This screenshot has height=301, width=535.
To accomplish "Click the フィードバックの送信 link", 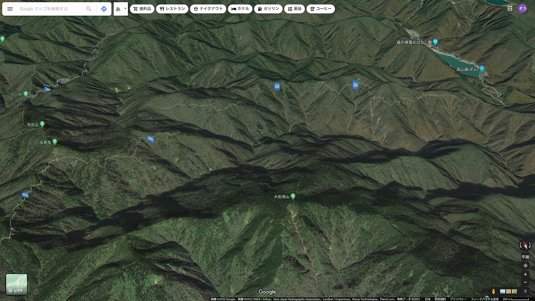I will click(x=484, y=299).
